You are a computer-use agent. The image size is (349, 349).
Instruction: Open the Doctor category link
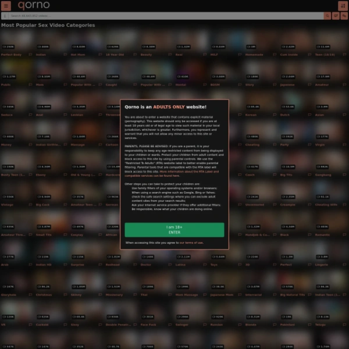(146, 265)
